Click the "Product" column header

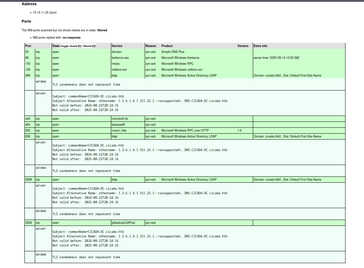click(x=167, y=46)
